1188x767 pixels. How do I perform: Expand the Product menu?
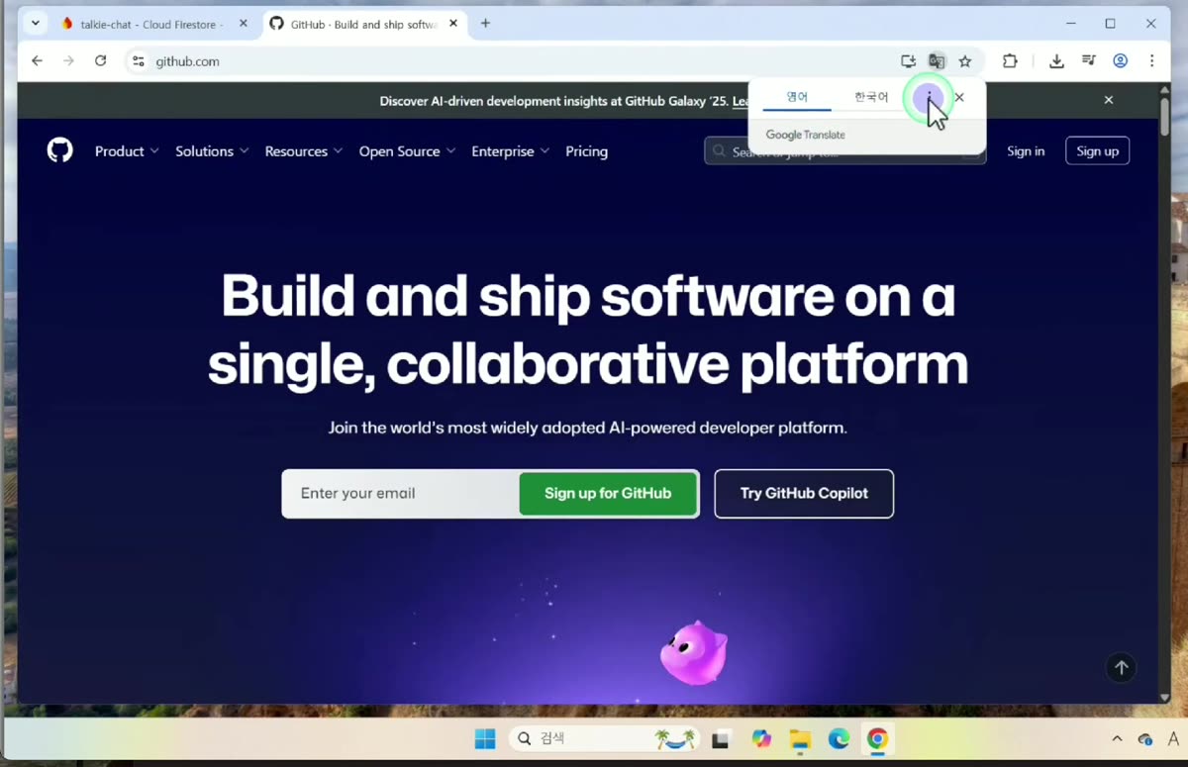click(127, 151)
